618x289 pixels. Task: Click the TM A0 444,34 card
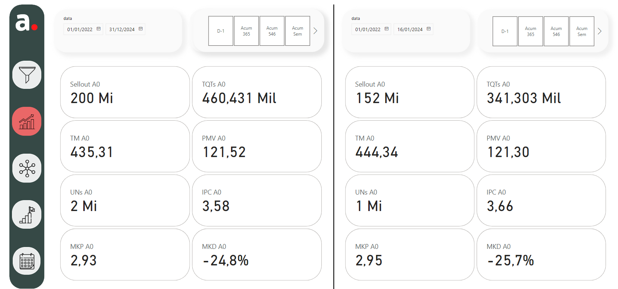pyautogui.click(x=410, y=146)
